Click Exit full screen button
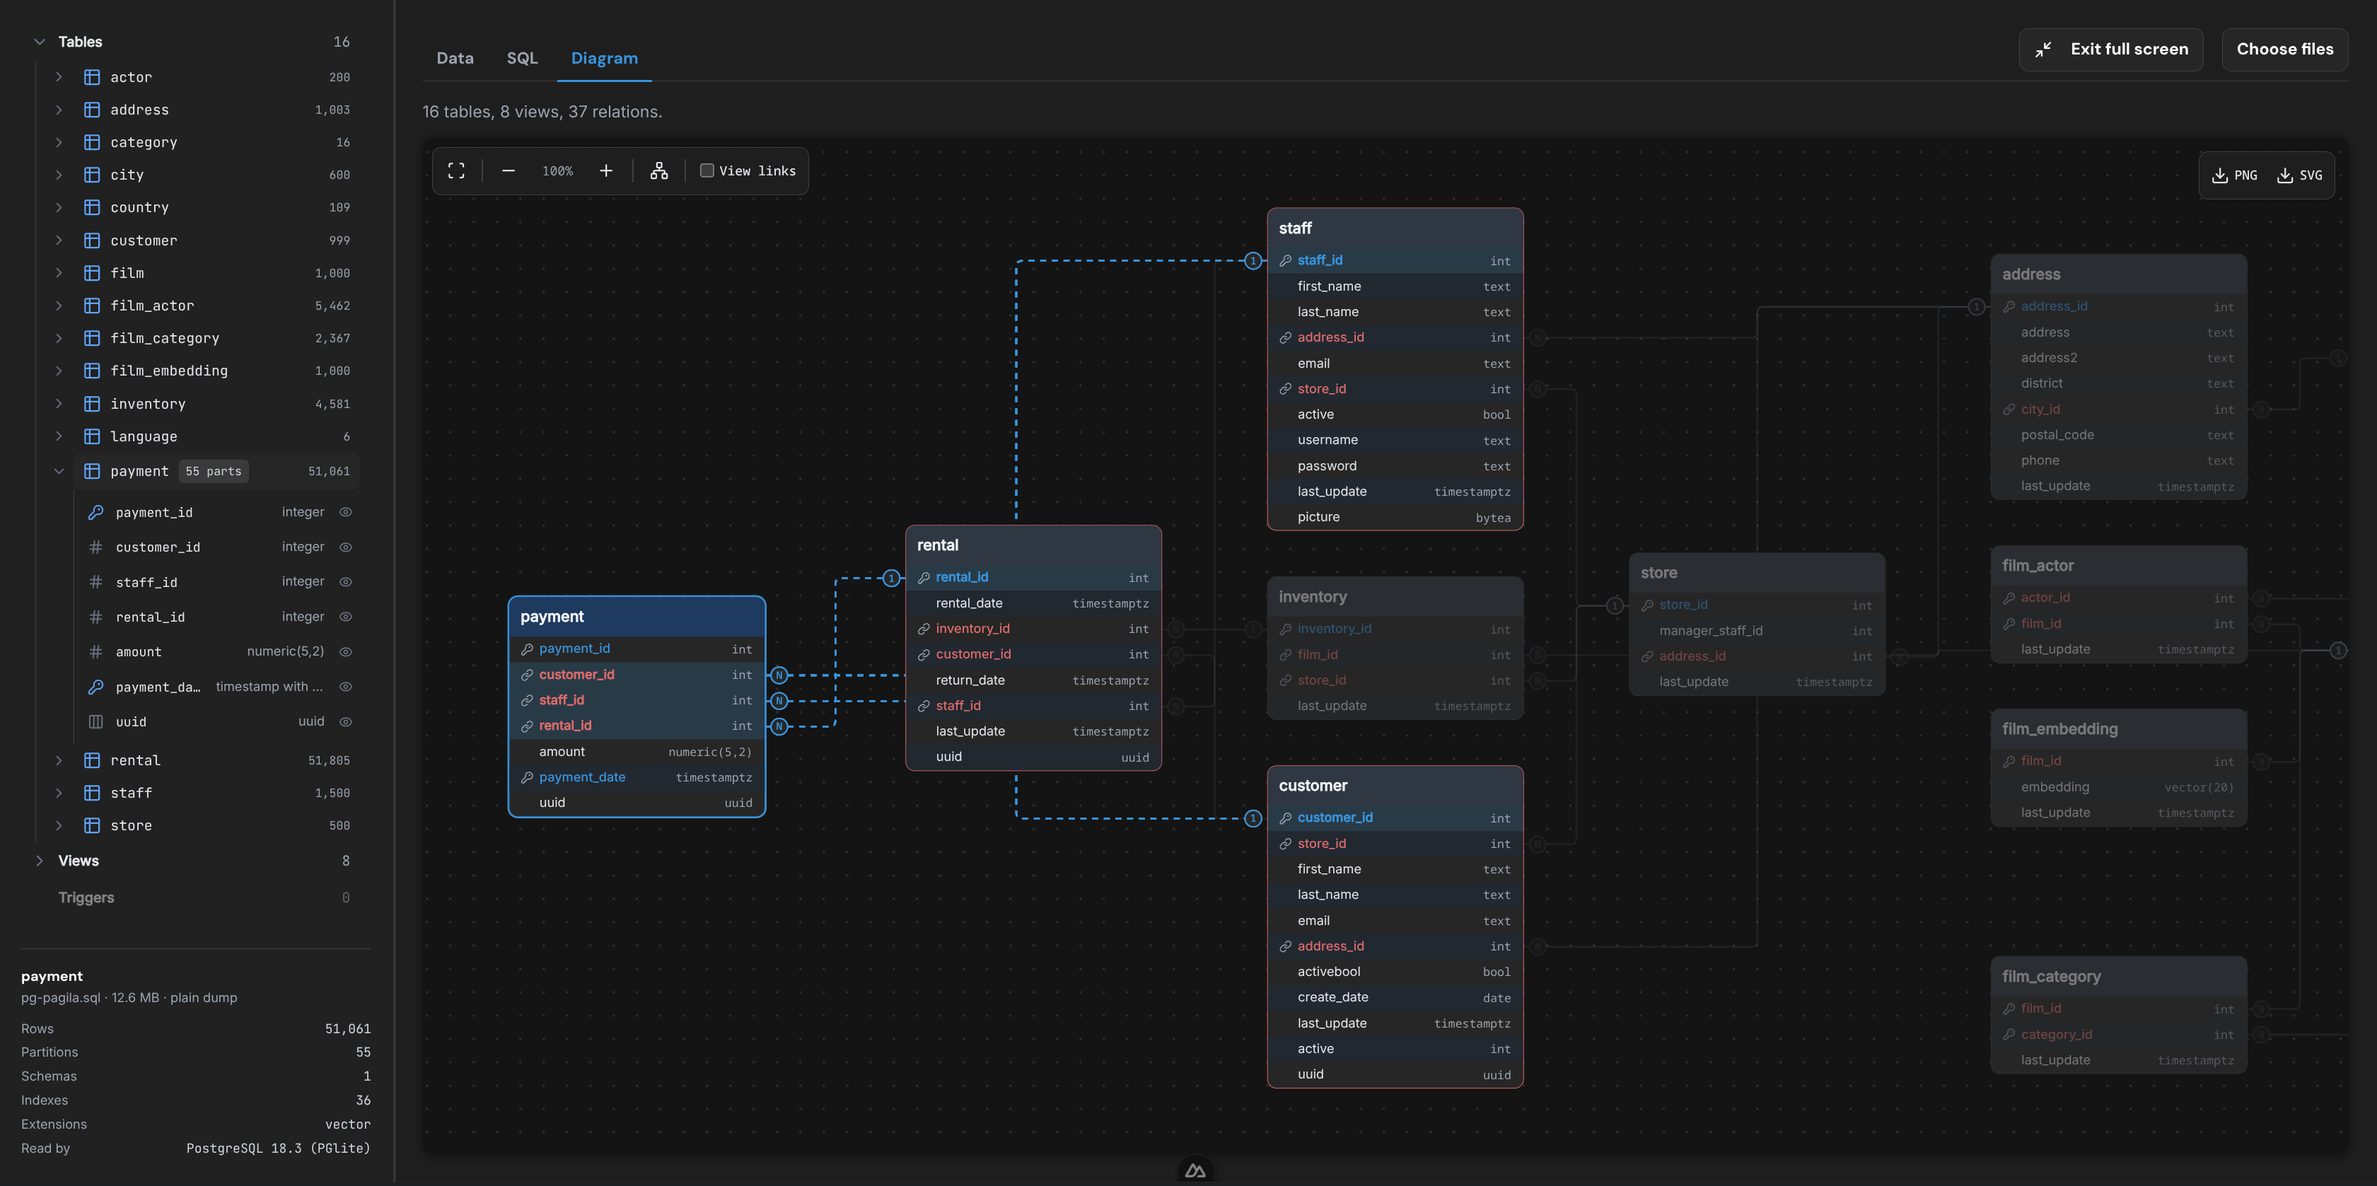2377x1186 pixels. click(x=2110, y=49)
